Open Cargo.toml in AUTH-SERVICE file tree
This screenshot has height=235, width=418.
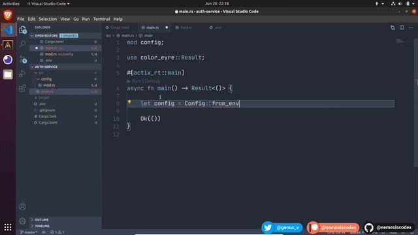tap(65, 123)
